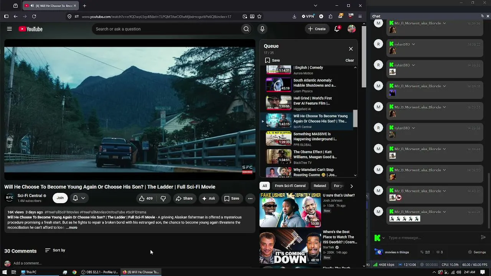The image size is (491, 276).
Task: Close the Chat dock panel
Action: point(488,16)
